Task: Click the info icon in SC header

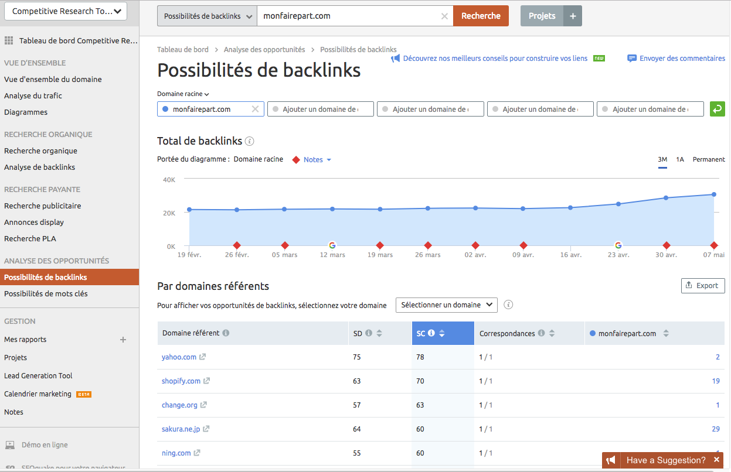Action: 431,333
